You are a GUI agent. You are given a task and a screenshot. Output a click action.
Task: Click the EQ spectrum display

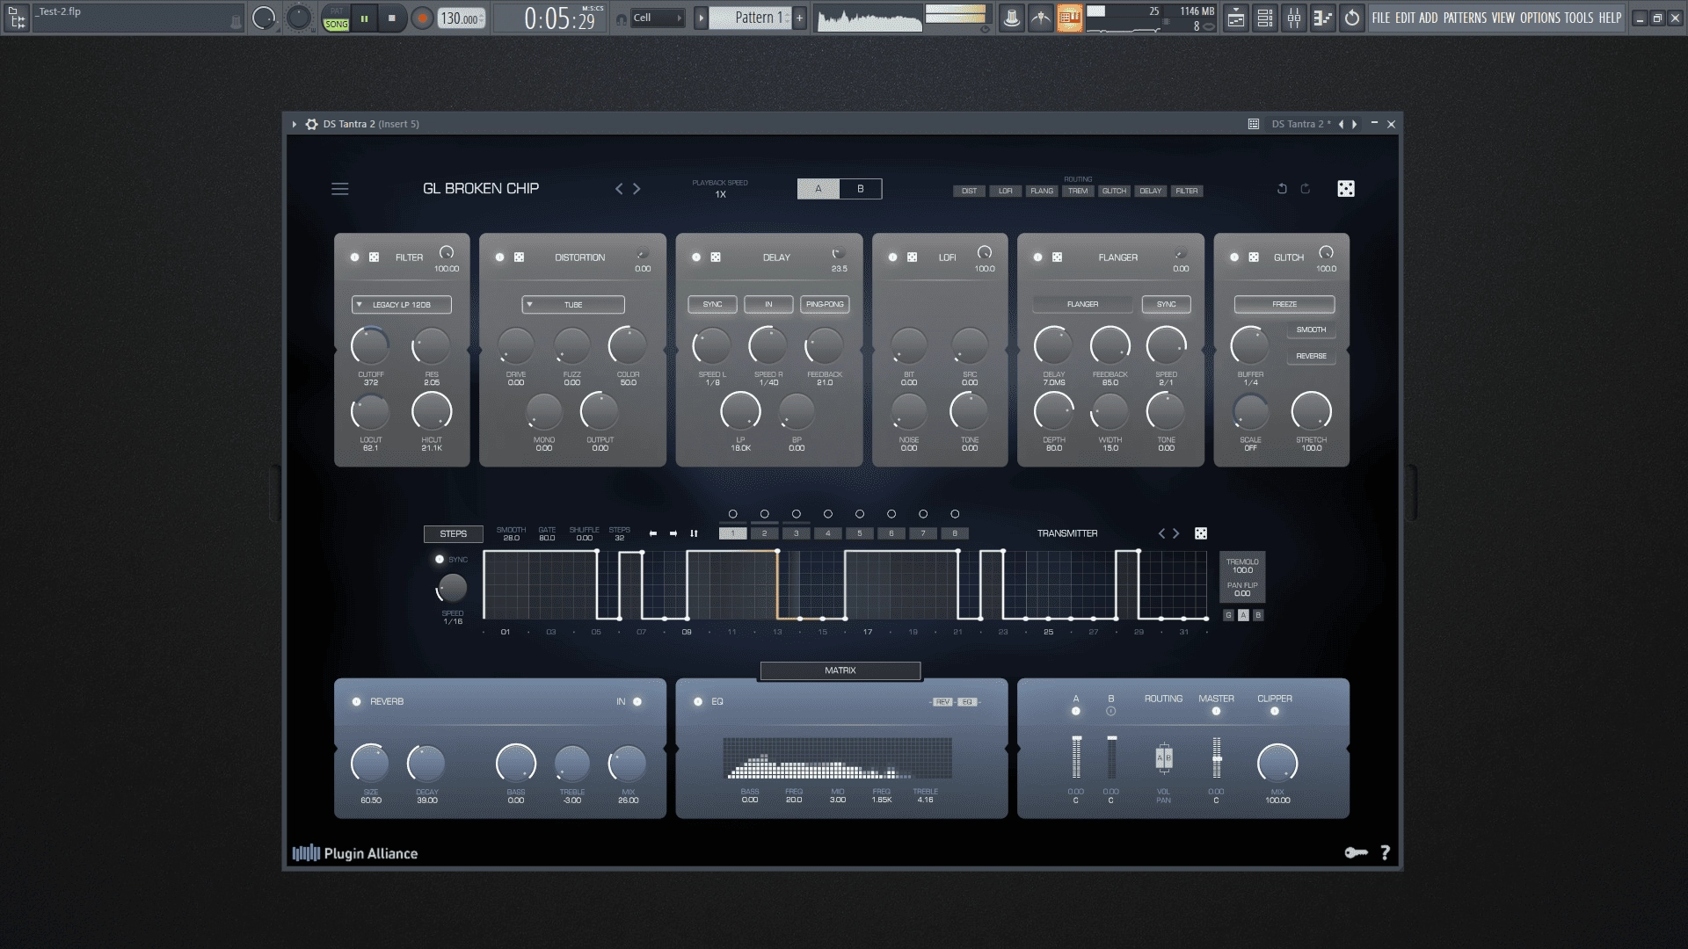point(837,758)
